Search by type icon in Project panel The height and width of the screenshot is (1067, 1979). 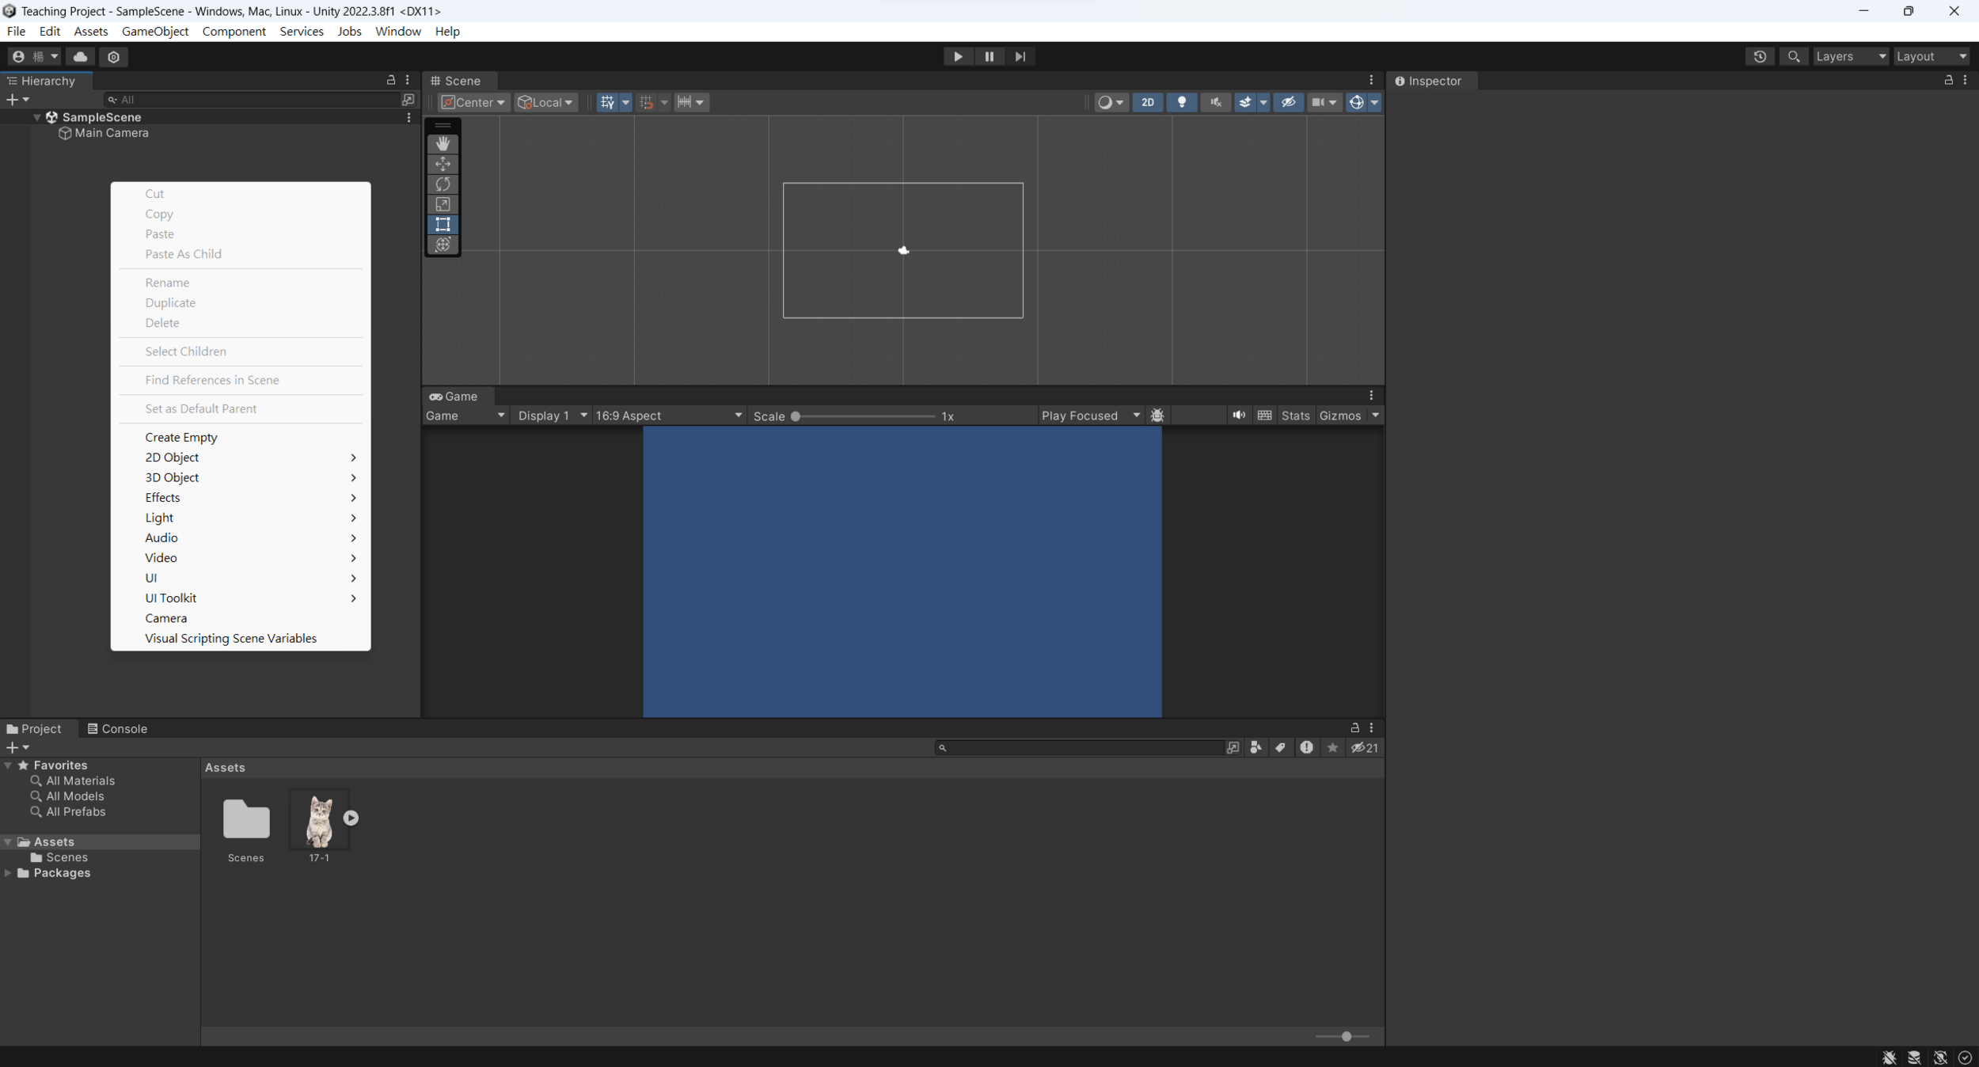1255,747
